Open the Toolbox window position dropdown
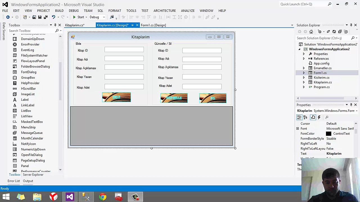The image size is (360, 202). pyautogui.click(x=51, y=25)
